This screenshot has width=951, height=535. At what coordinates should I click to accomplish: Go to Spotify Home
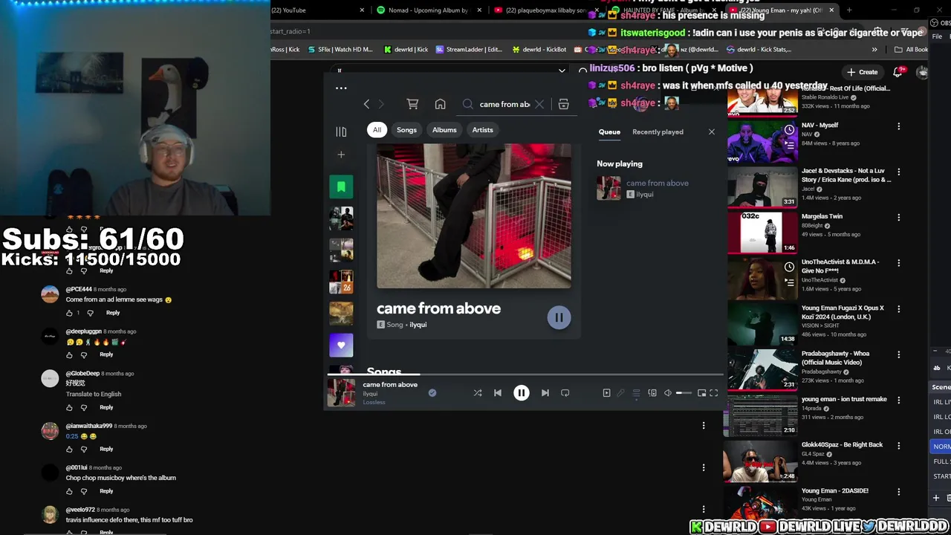click(x=440, y=105)
